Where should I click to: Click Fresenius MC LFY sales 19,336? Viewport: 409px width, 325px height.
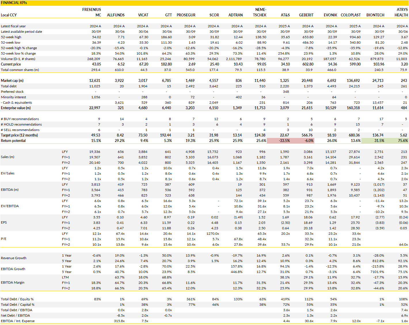pos(95,152)
